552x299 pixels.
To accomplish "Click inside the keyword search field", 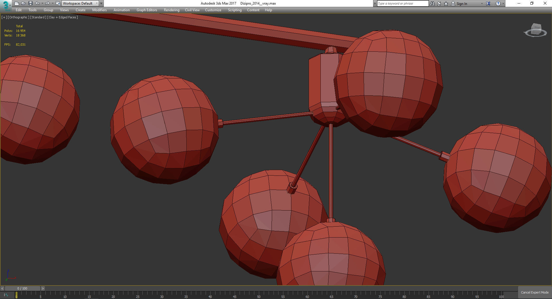I will (x=403, y=3).
